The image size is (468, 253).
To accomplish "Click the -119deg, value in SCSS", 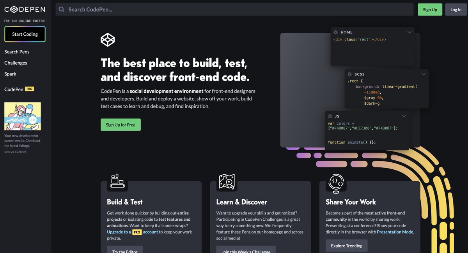I will 372,92.
